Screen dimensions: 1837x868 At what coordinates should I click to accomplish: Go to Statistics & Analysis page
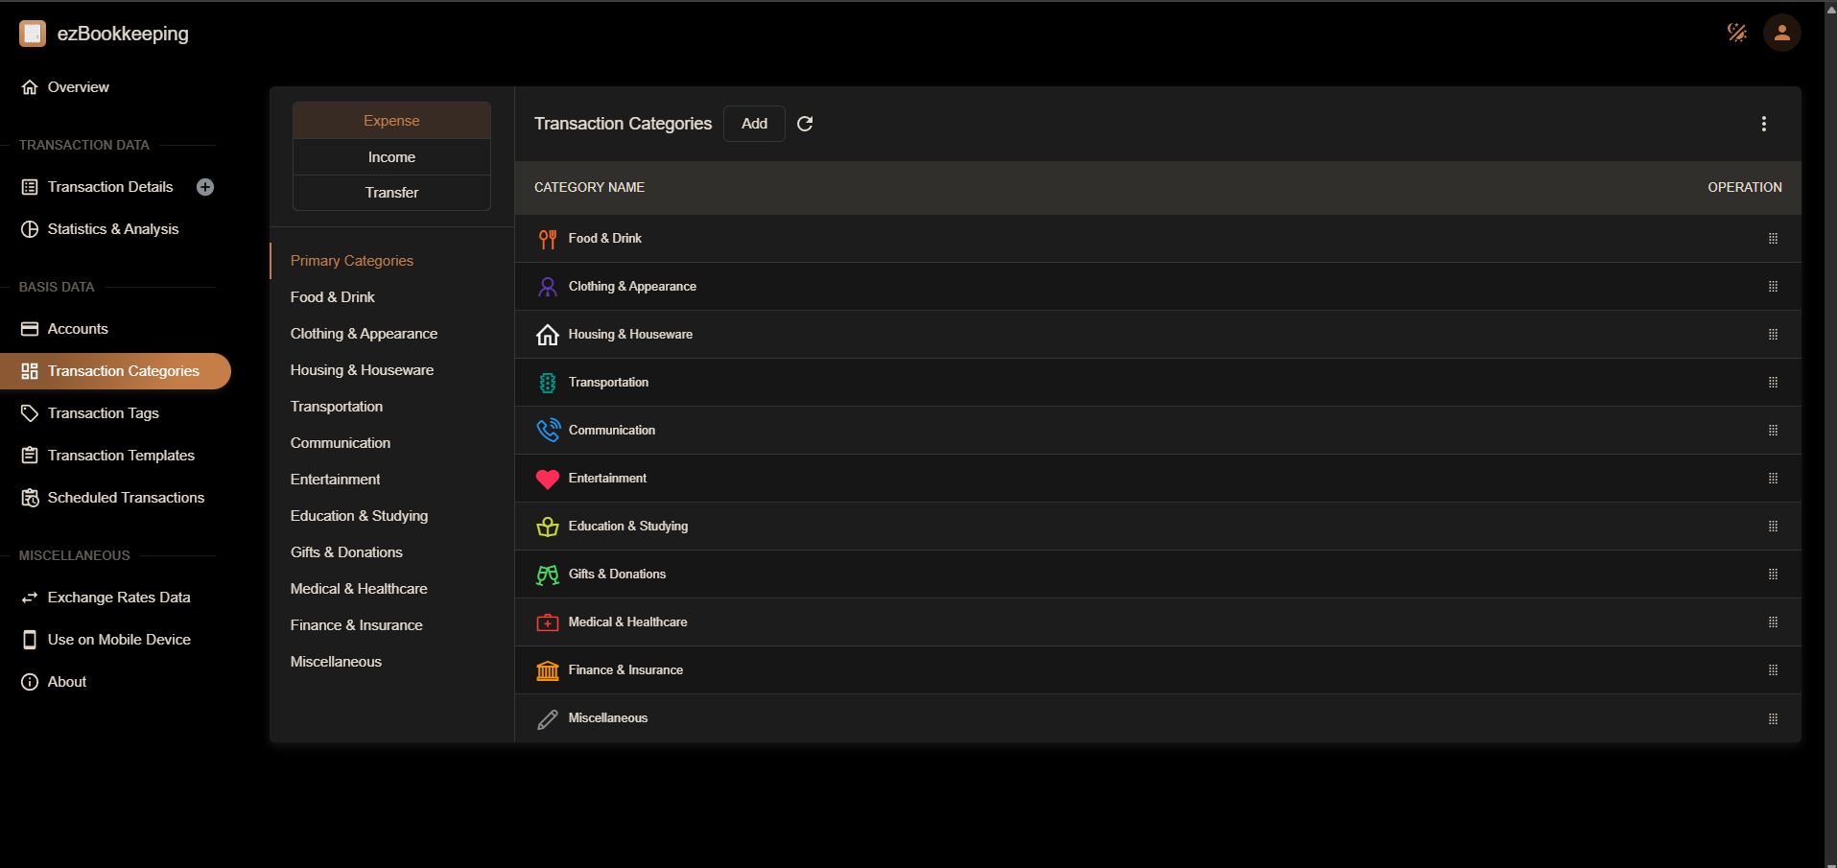pos(115,229)
